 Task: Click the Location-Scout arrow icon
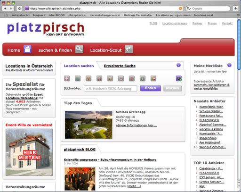[x=129, y=49]
